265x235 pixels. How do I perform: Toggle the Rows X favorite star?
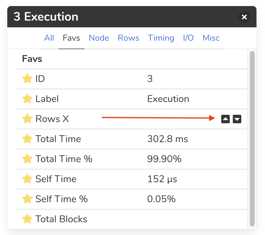(27, 119)
